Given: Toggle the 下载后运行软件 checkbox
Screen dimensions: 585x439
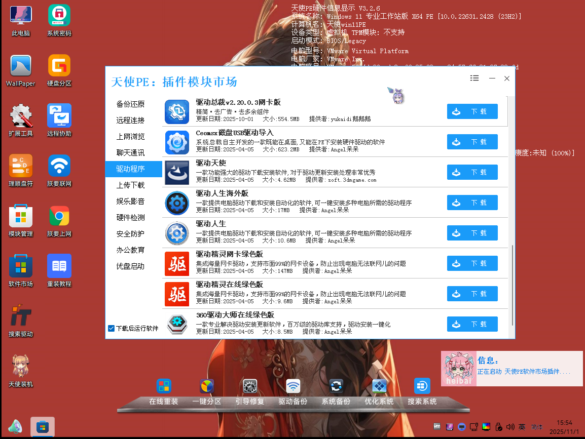Looking at the screenshot, I should [112, 328].
